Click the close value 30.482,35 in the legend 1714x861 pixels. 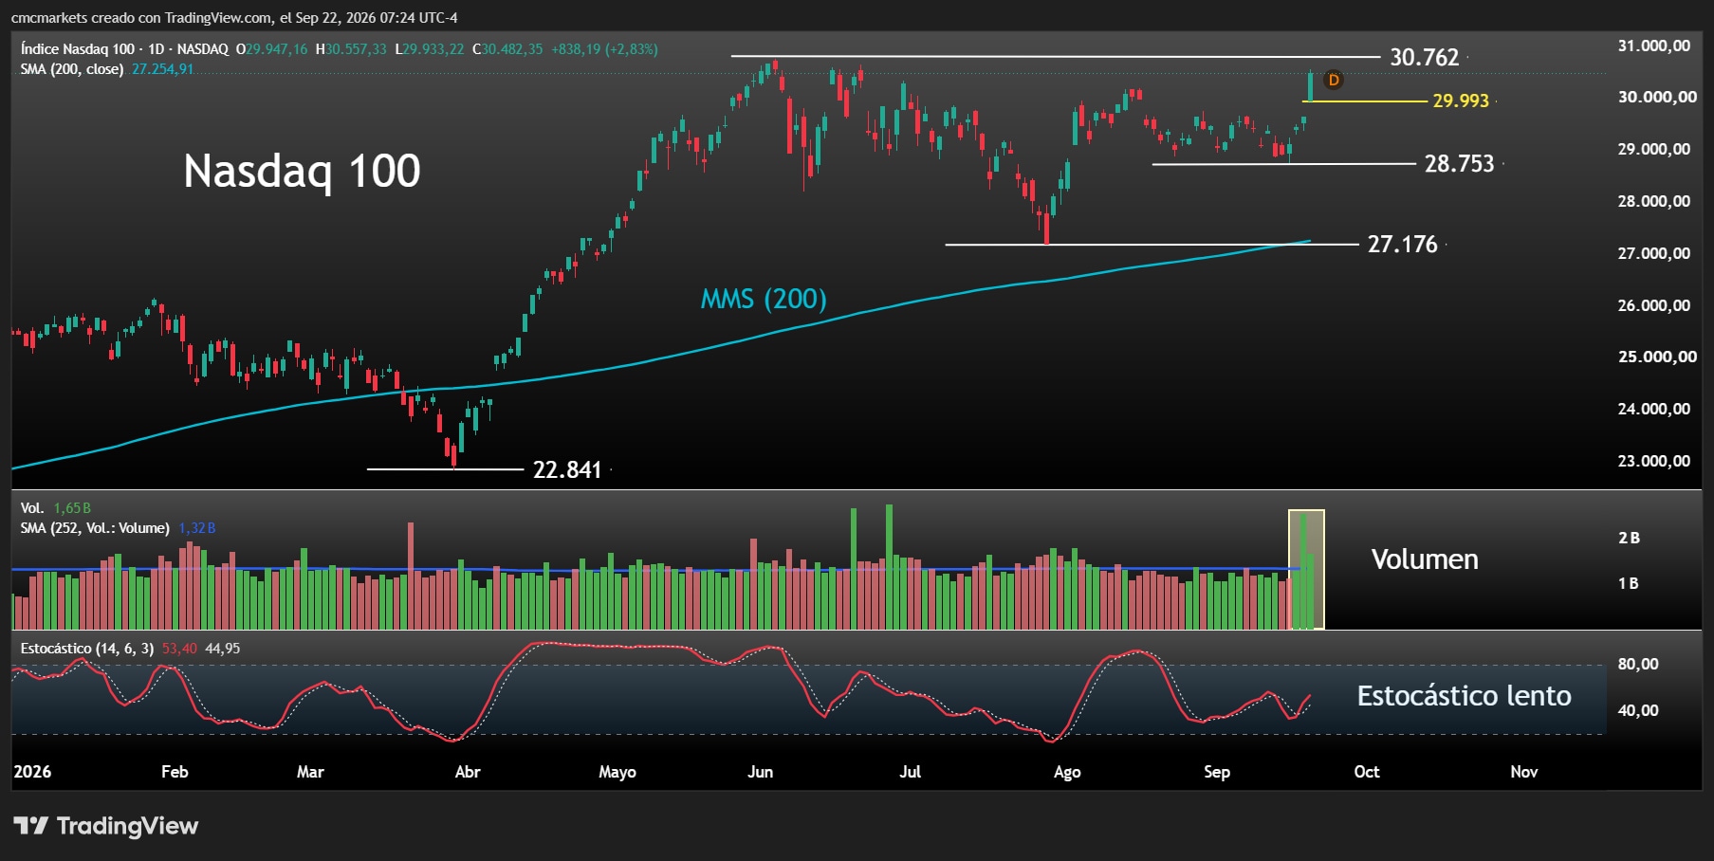[x=512, y=48]
